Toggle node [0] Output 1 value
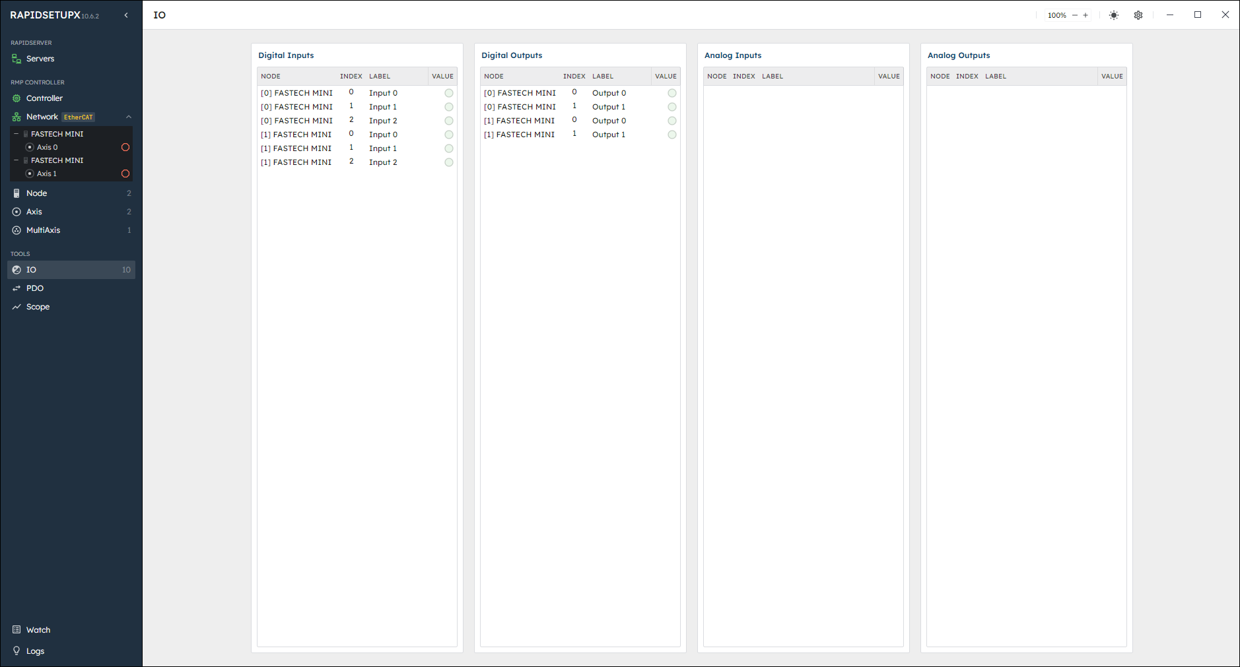Screen dimensions: 1240x667 pos(672,107)
